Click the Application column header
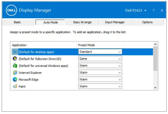The image size is (168, 114). (x=43, y=45)
